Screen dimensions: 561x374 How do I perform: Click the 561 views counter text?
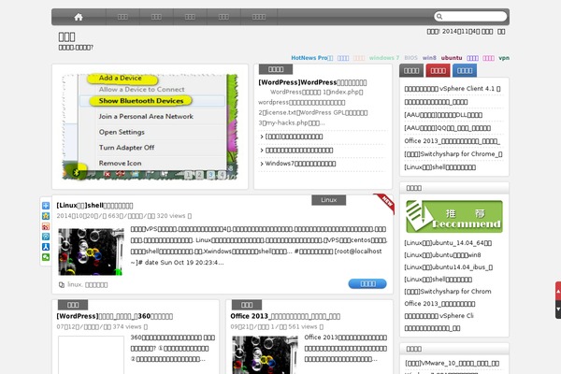(303, 326)
